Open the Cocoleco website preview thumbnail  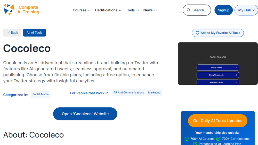[x=218, y=64]
